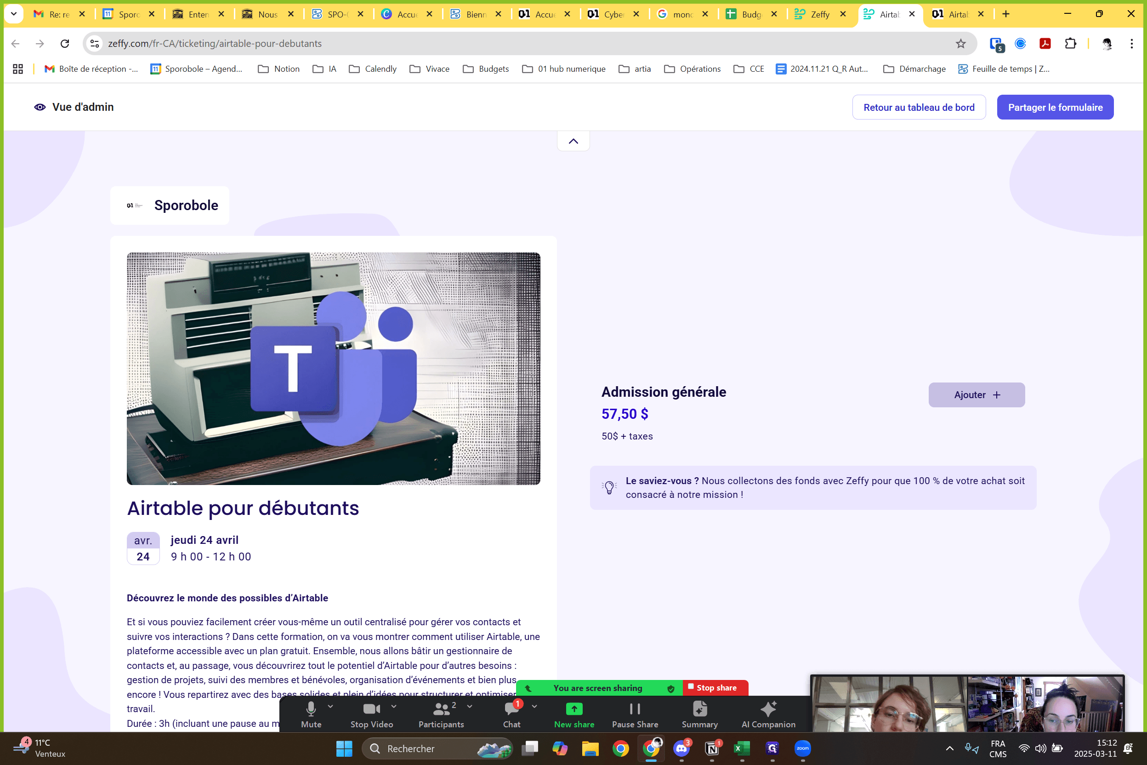The height and width of the screenshot is (765, 1147).
Task: Switch to the SPO- tab
Action: pyautogui.click(x=338, y=14)
